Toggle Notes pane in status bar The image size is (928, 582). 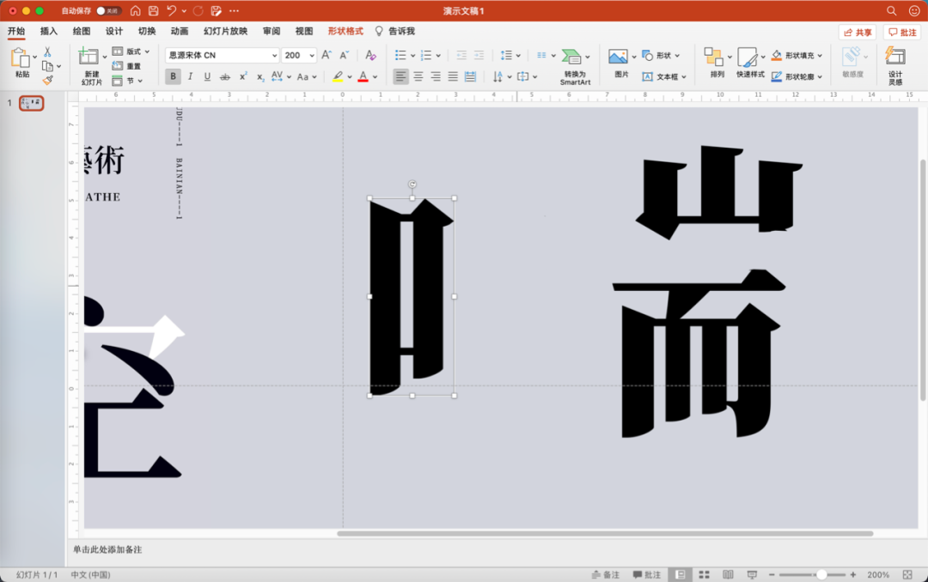tap(606, 574)
